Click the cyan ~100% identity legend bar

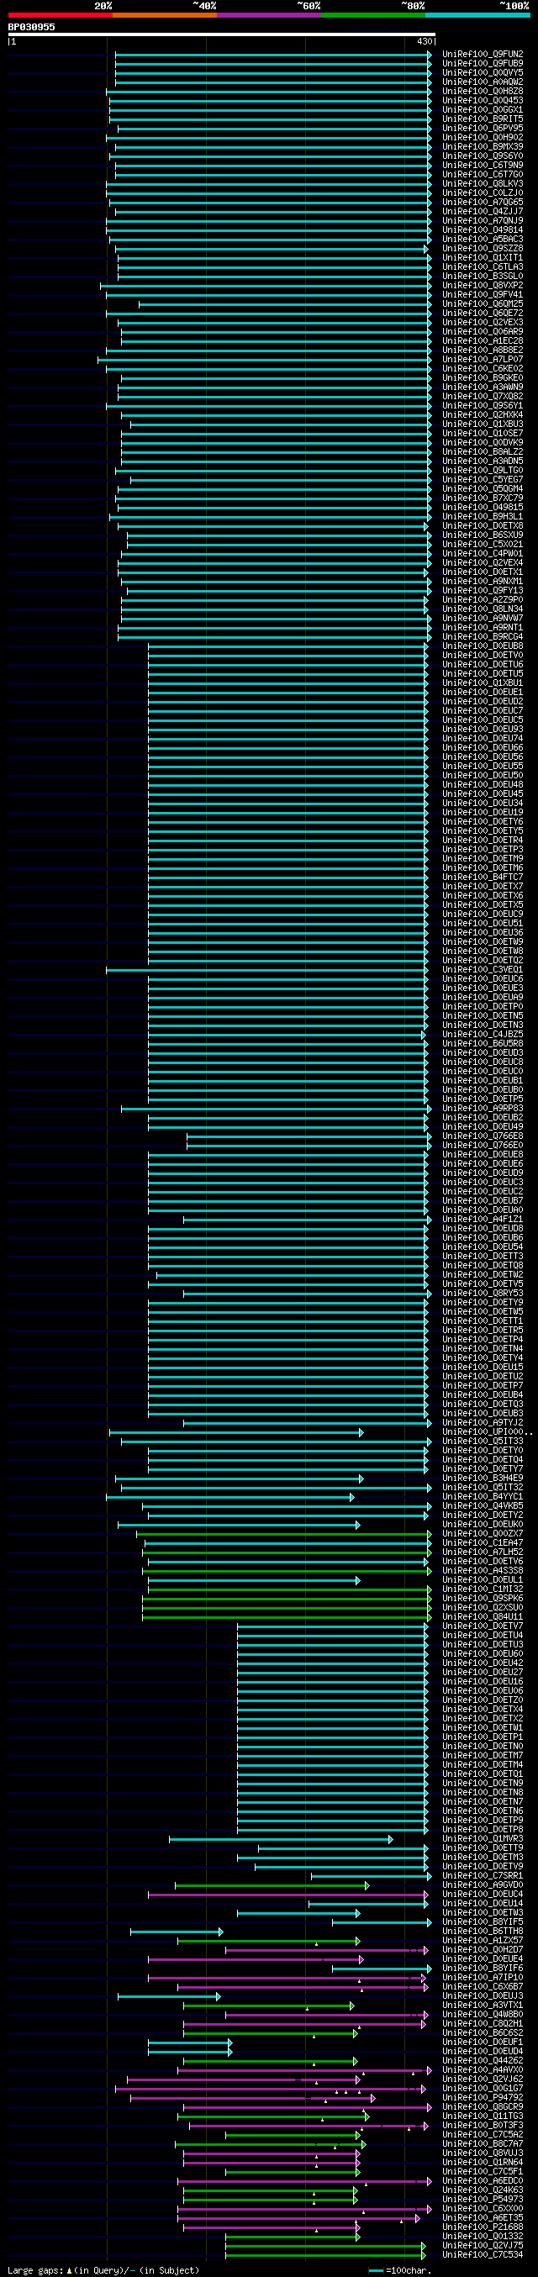coord(477,15)
